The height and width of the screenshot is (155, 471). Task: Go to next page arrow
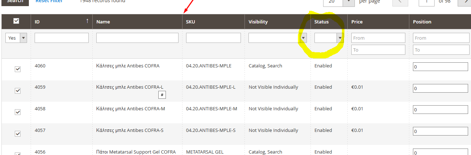click(464, 2)
